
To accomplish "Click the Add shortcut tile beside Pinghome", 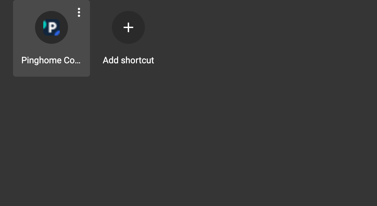I will tap(128, 38).
